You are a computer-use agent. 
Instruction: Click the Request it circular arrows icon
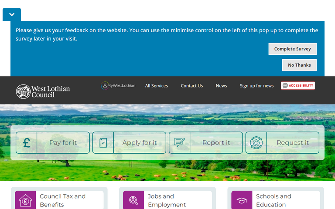(256, 143)
